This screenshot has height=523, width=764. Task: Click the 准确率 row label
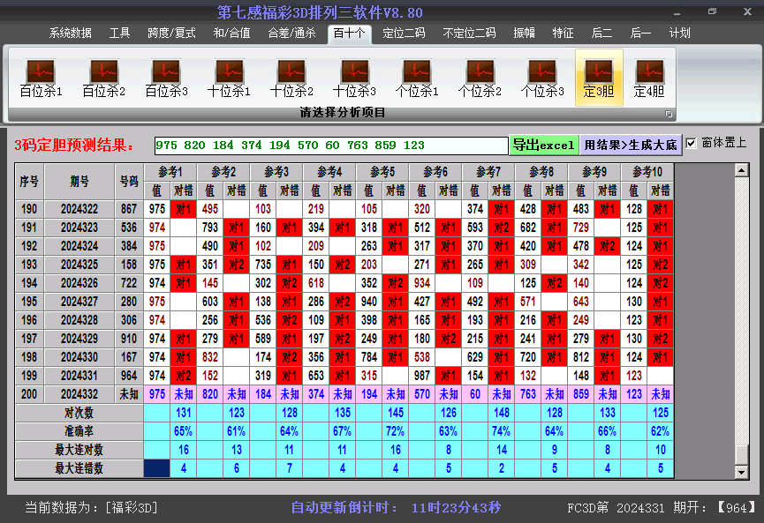pyautogui.click(x=79, y=431)
